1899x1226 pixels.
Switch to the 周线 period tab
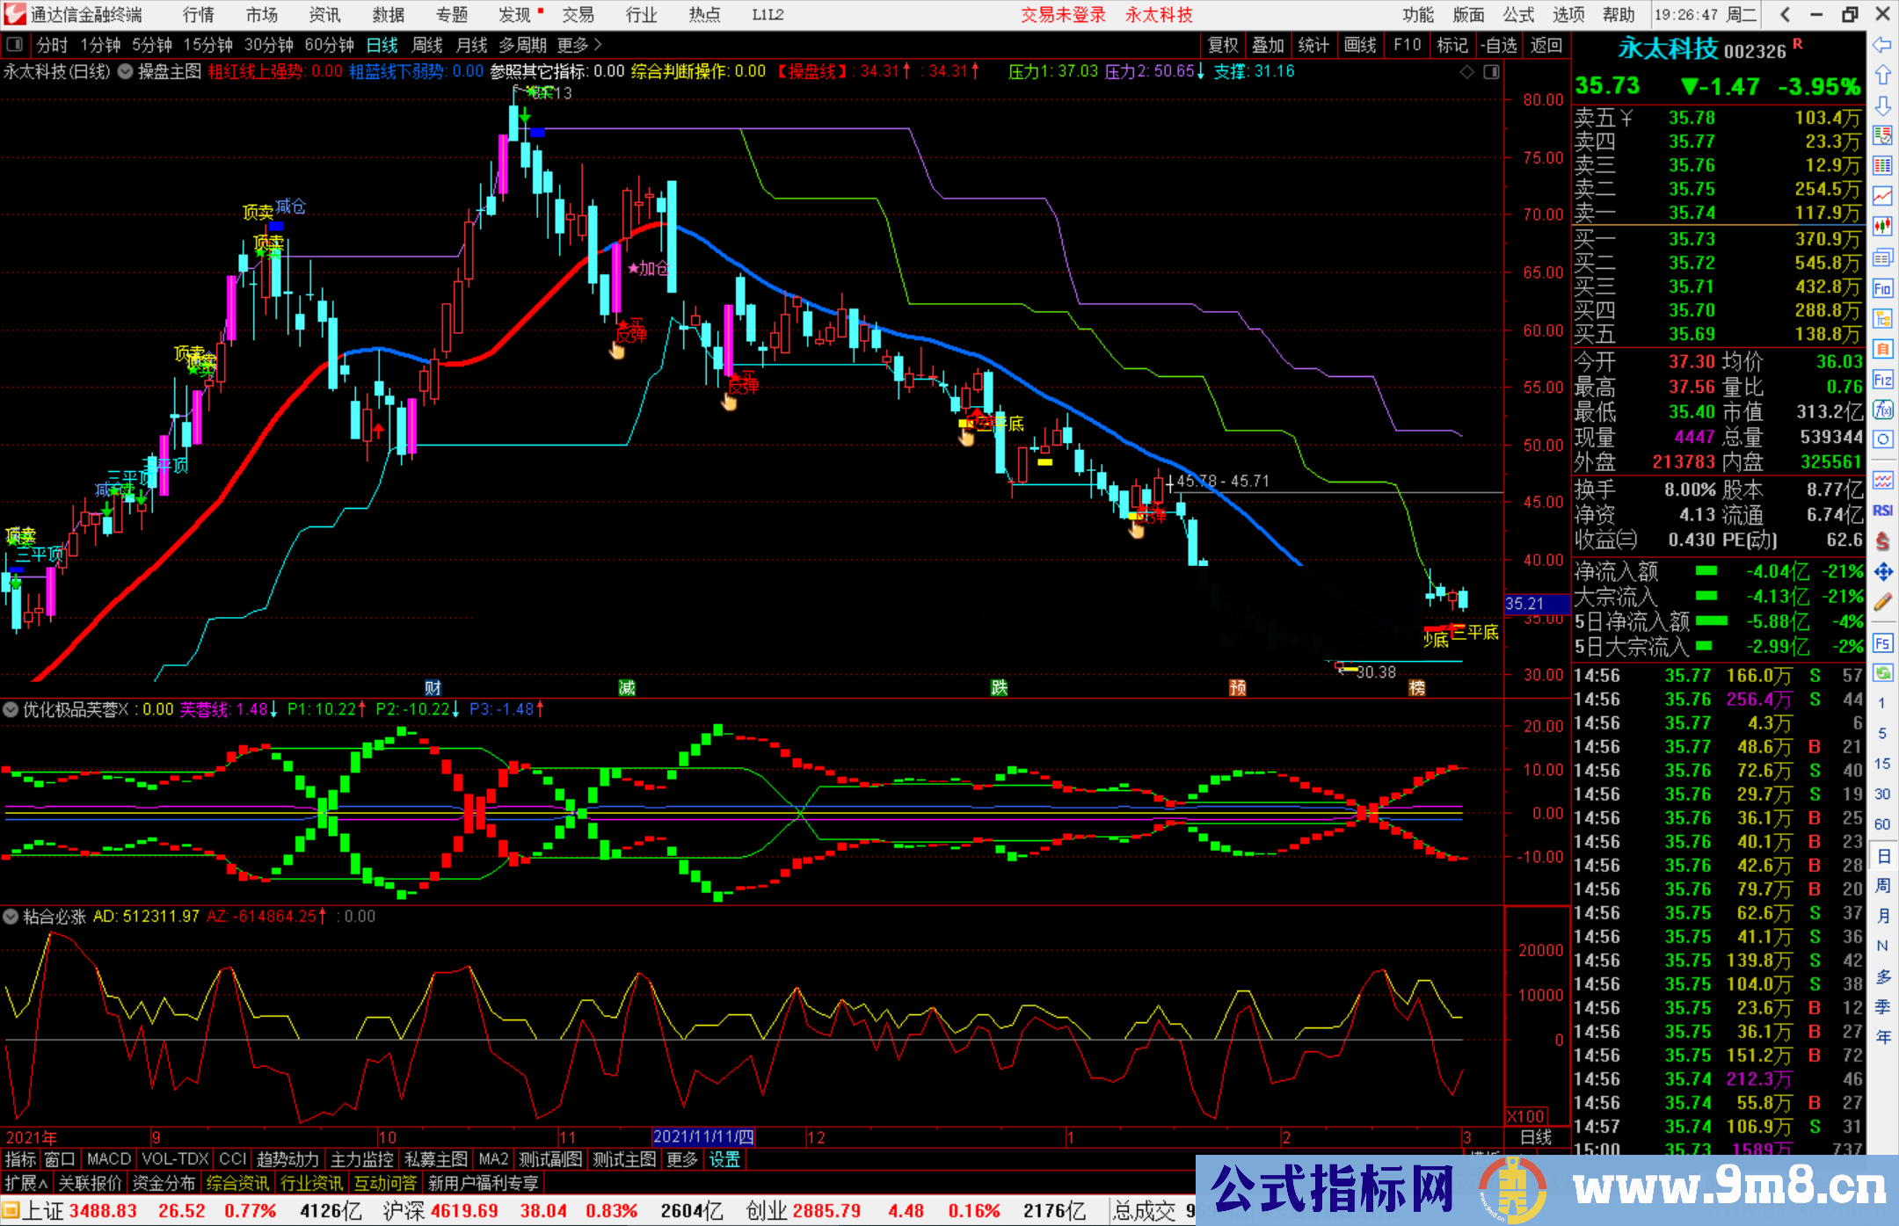click(427, 45)
